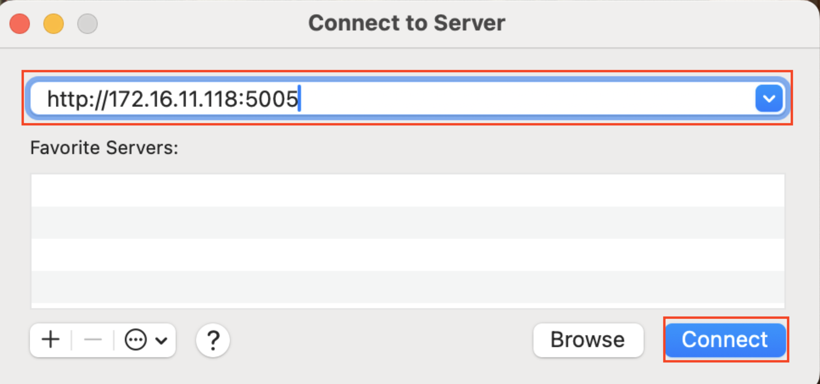This screenshot has width=820, height=384.
Task: Click the http://172.16.11.118:5005 address text
Action: (x=172, y=99)
